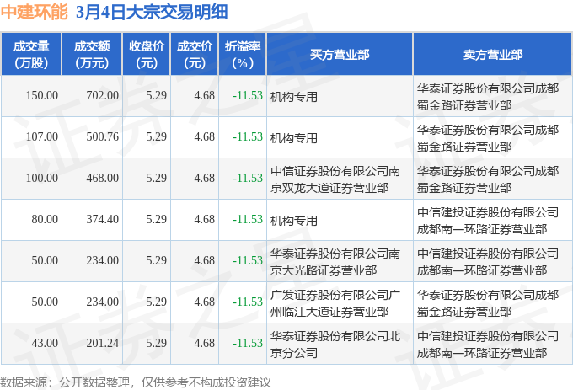
Task: Click the 数据来源 footer note
Action: [x=135, y=382]
